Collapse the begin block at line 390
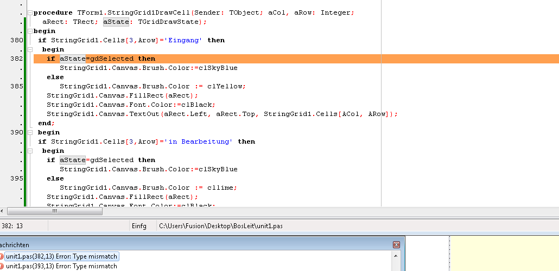Viewport: 559px width, 271px height. pos(30,132)
